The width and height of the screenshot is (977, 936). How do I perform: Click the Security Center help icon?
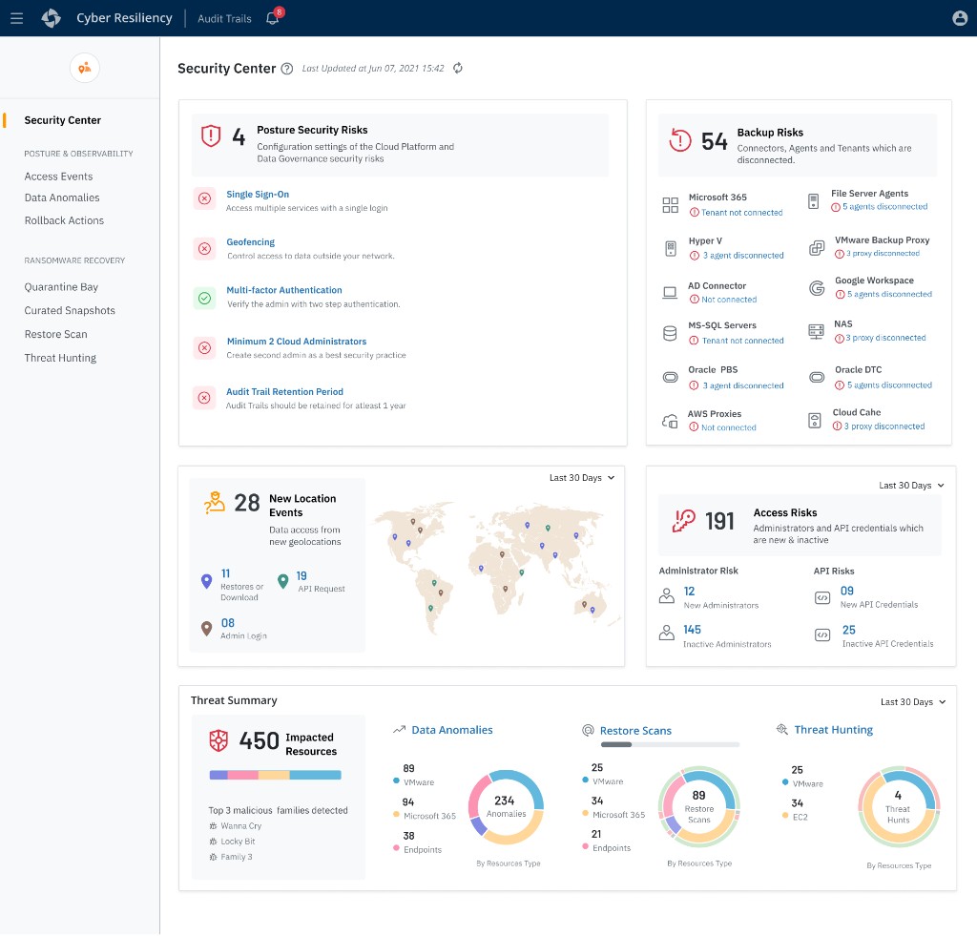coord(286,69)
